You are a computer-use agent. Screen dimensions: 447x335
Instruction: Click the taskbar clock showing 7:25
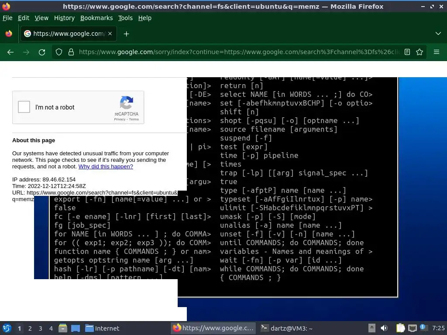[438, 328]
